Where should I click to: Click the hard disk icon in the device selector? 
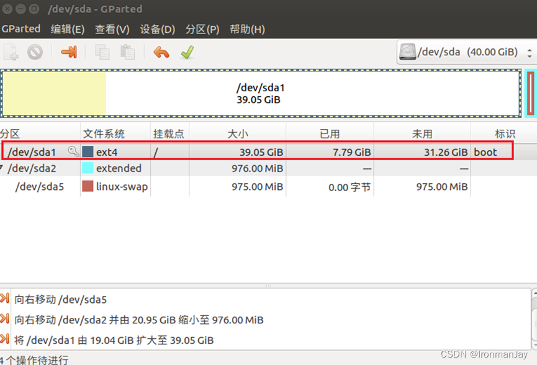tap(407, 52)
